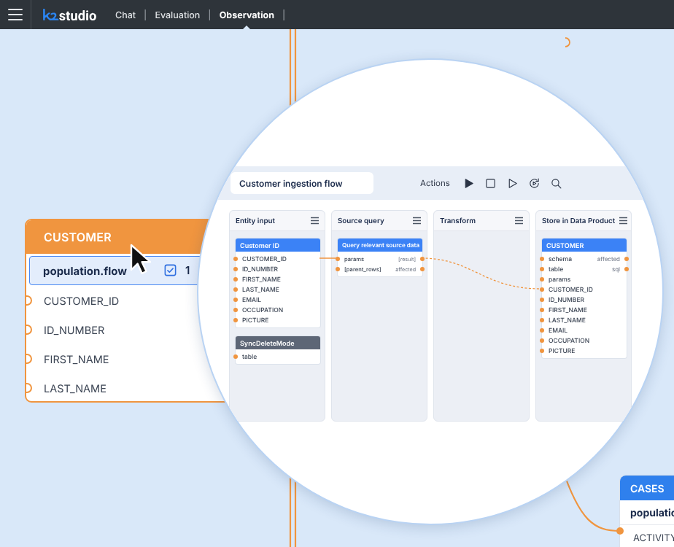The height and width of the screenshot is (547, 674).
Task: Select blue CUSTOMER actor in Store stage
Action: coord(584,245)
